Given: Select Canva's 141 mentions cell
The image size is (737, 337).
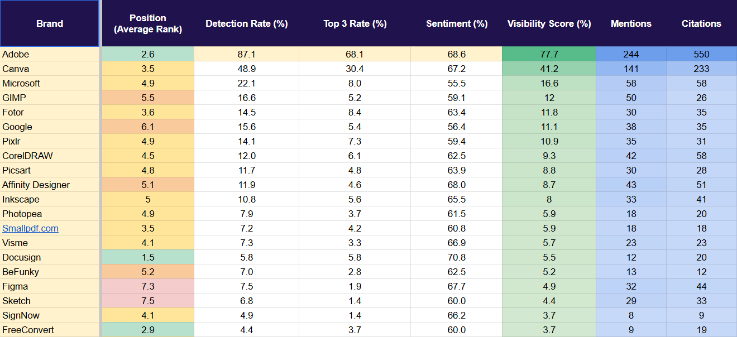Looking at the screenshot, I should [x=631, y=69].
